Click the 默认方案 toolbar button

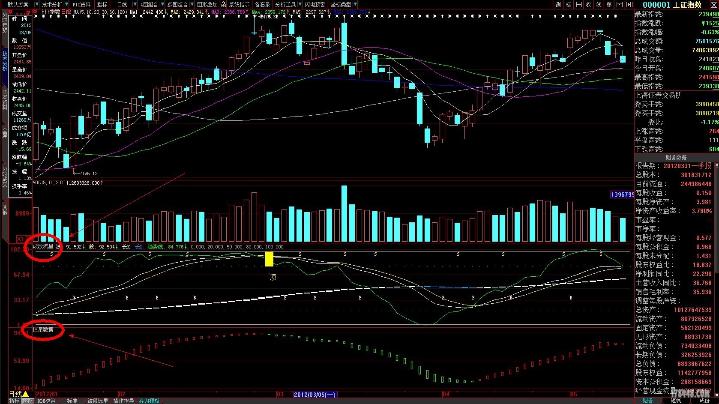[18, 4]
